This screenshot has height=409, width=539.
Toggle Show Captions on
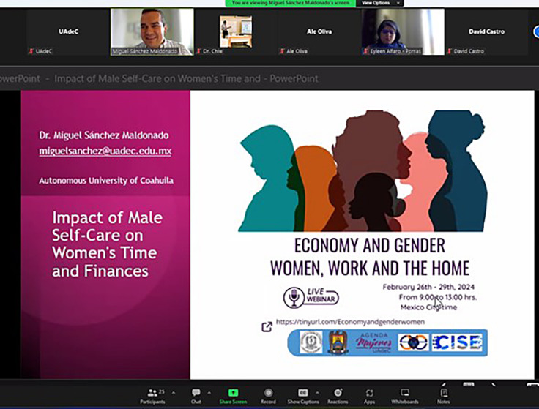pyautogui.click(x=302, y=394)
